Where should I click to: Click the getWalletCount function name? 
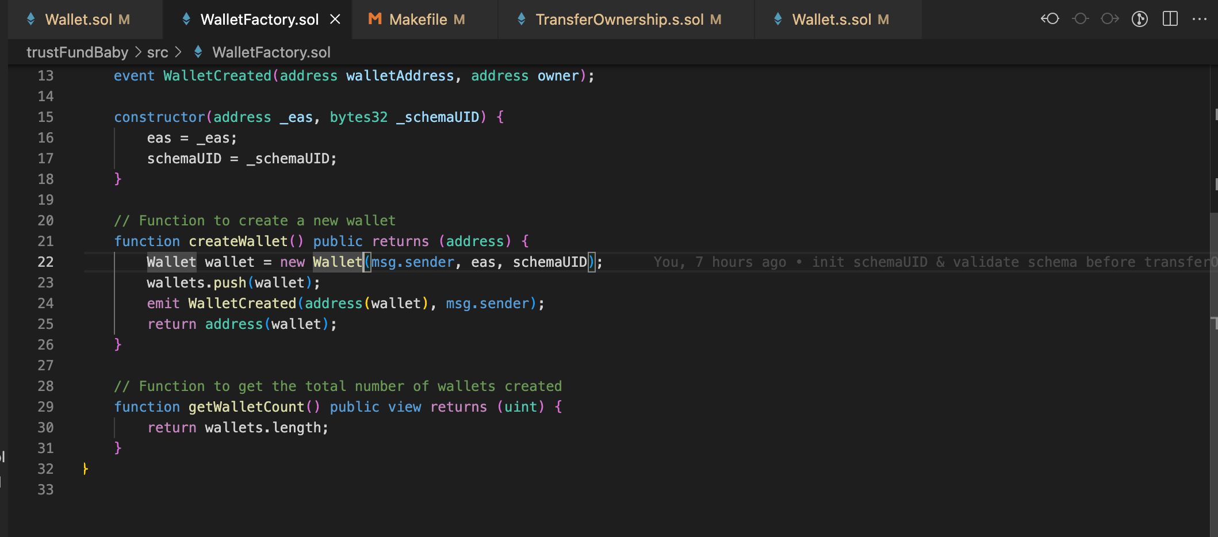246,407
